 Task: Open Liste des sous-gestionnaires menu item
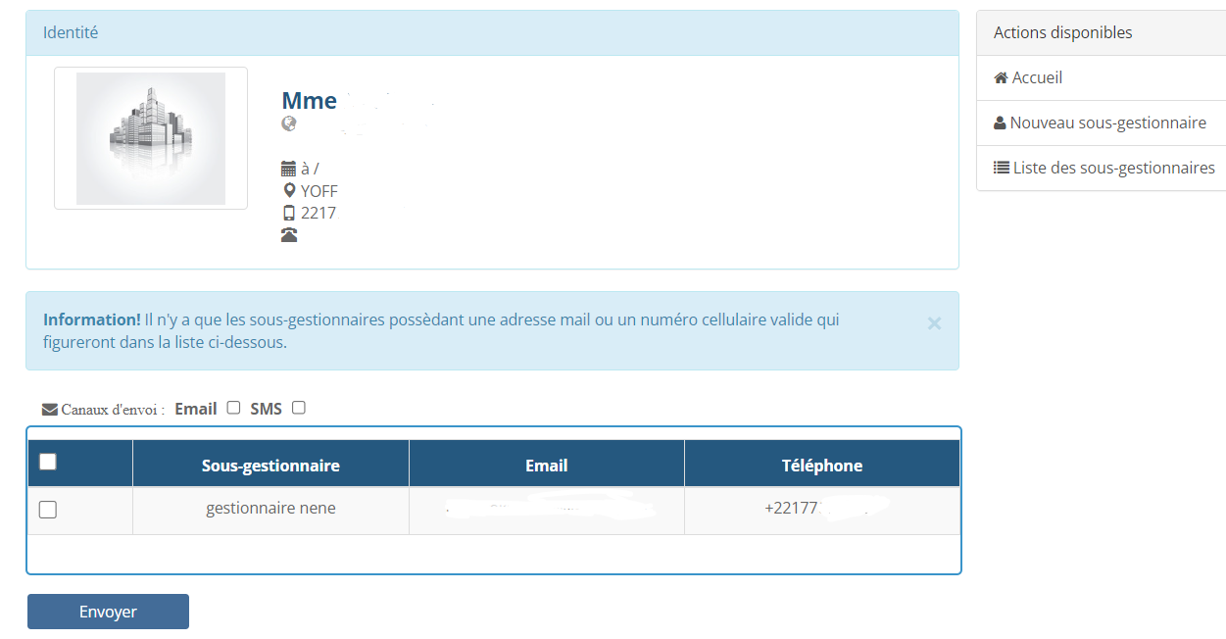[1113, 168]
